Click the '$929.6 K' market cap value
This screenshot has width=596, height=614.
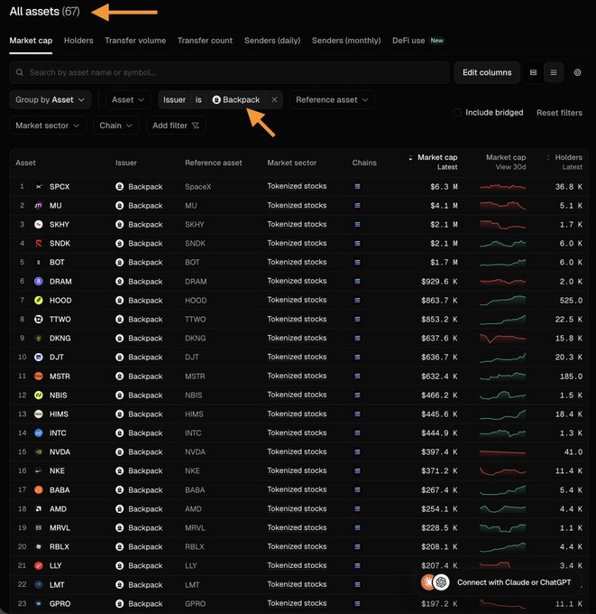[x=439, y=281]
